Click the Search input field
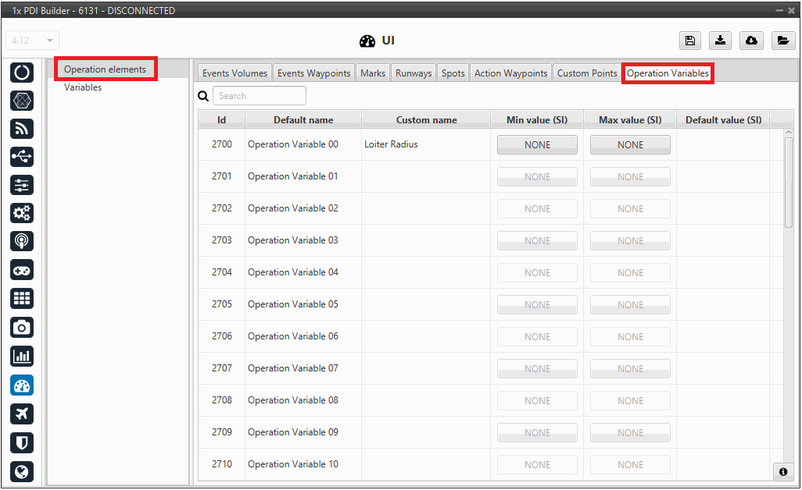Image resolution: width=802 pixels, height=490 pixels. coord(259,96)
